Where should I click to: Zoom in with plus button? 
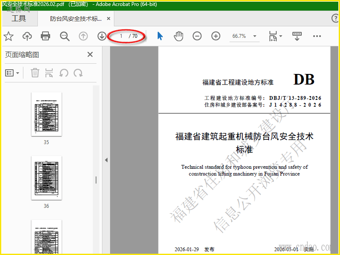click(216, 36)
